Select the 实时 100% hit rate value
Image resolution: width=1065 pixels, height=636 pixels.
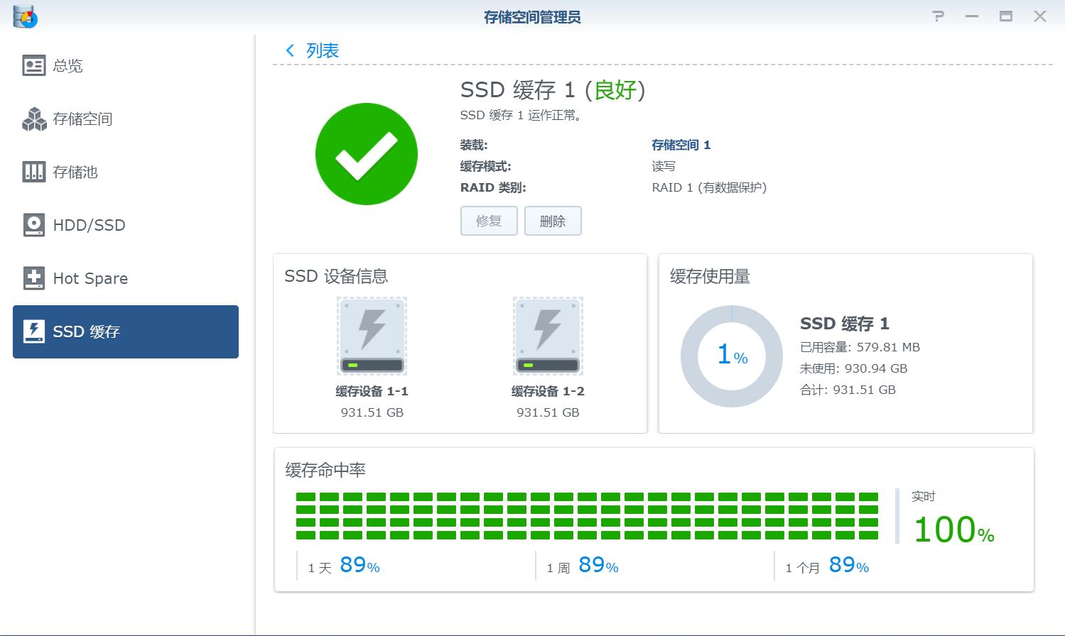[952, 528]
